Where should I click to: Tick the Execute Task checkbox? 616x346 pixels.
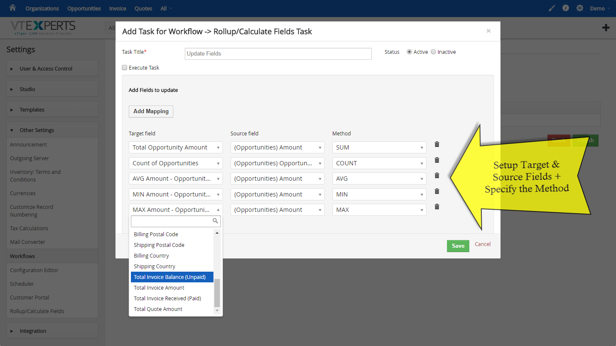124,67
